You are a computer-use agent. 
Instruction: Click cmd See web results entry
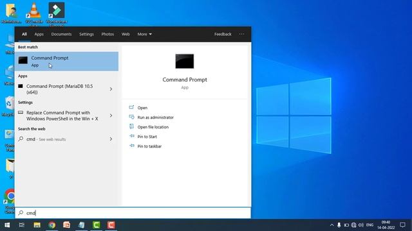(x=59, y=139)
